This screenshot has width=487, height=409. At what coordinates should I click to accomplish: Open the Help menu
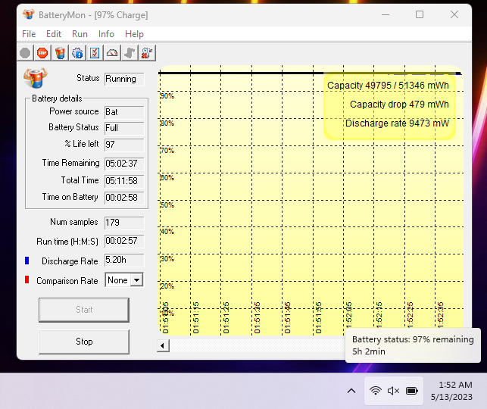[x=134, y=34]
